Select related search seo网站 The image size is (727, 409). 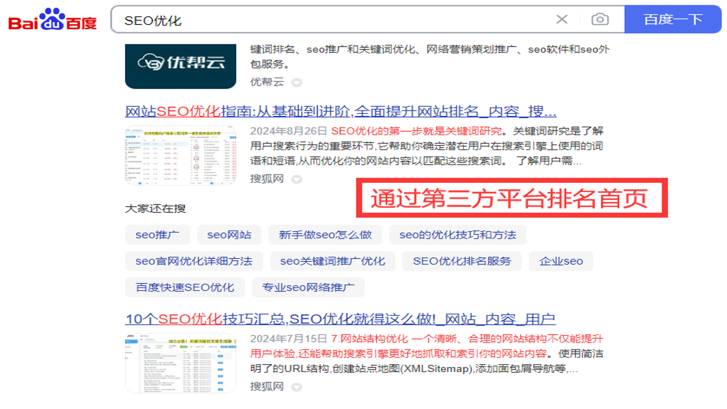point(229,235)
